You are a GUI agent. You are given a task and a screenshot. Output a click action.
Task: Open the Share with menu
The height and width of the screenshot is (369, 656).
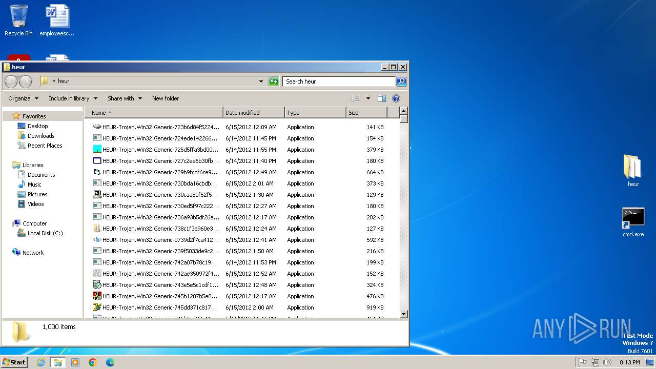pyautogui.click(x=125, y=98)
